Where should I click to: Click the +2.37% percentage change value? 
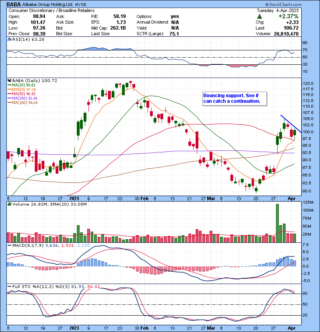[x=288, y=16]
